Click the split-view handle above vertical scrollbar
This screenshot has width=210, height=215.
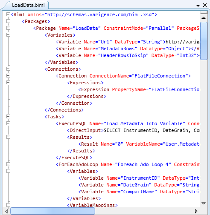point(204,13)
